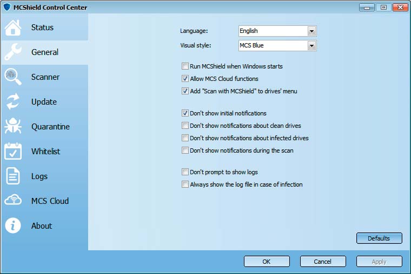Click the Apply button
The image size is (411, 274).
coord(379,262)
